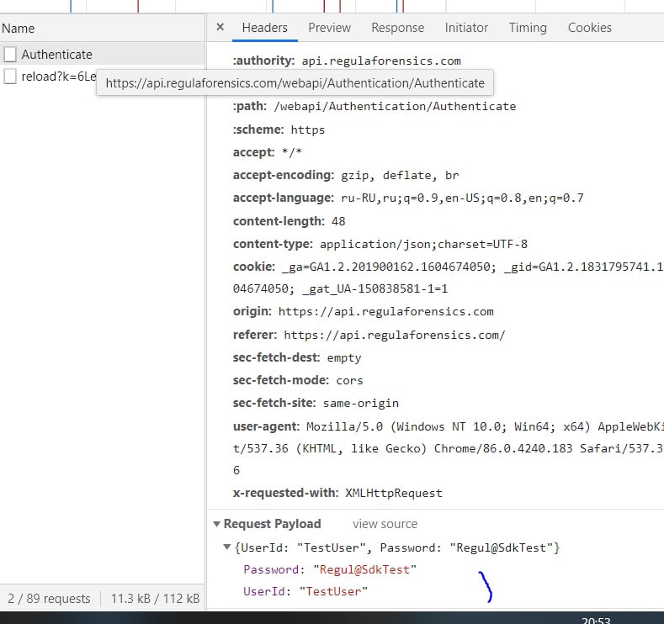The image size is (664, 624).
Task: Open the Response tab
Action: tap(397, 28)
